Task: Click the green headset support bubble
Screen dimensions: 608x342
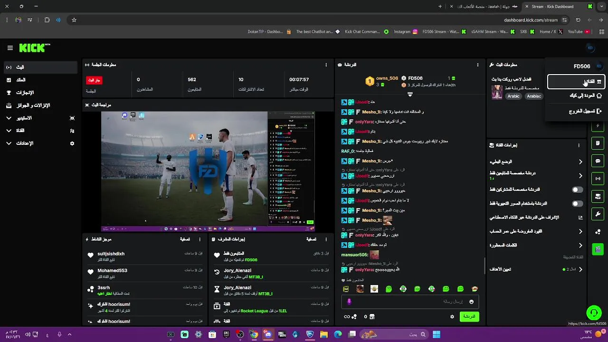Action: (594, 313)
